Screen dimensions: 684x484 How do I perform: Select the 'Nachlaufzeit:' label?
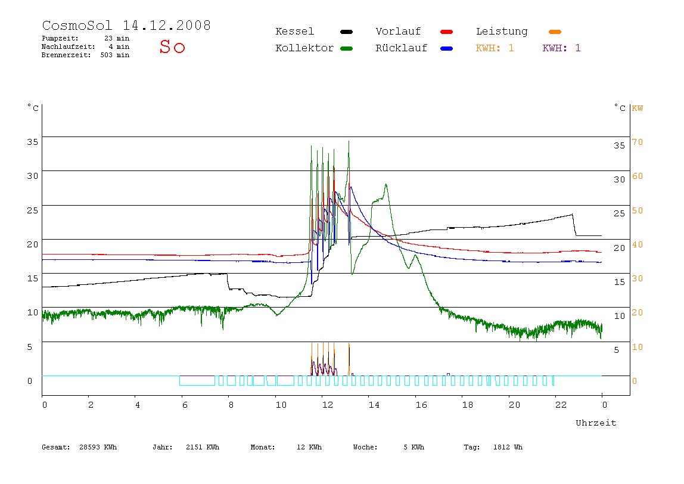(69, 46)
